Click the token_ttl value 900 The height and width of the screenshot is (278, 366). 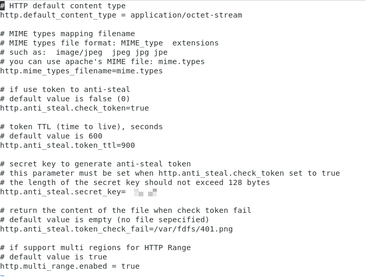[x=128, y=145]
